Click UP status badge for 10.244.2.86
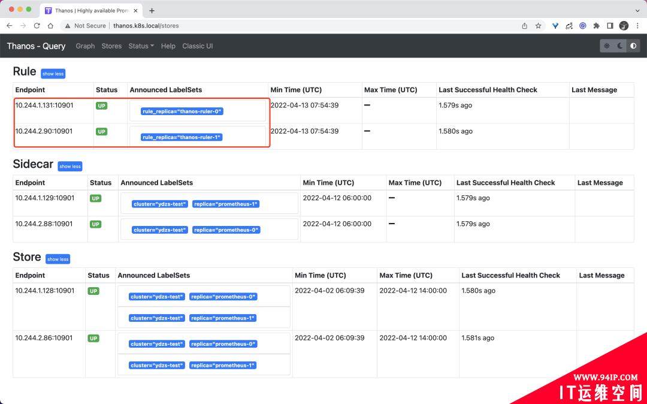The width and height of the screenshot is (647, 404). (93, 339)
